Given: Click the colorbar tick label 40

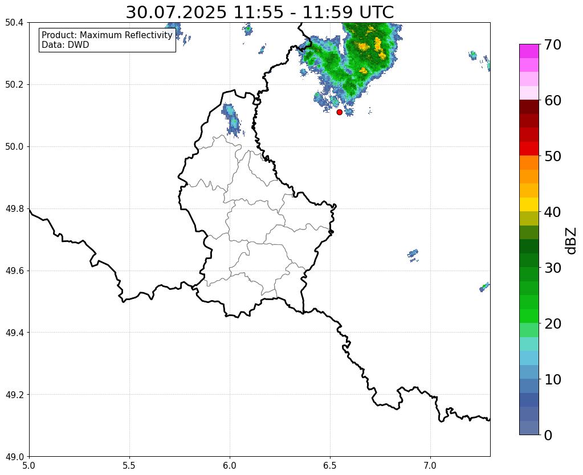Looking at the screenshot, I should [x=553, y=212].
